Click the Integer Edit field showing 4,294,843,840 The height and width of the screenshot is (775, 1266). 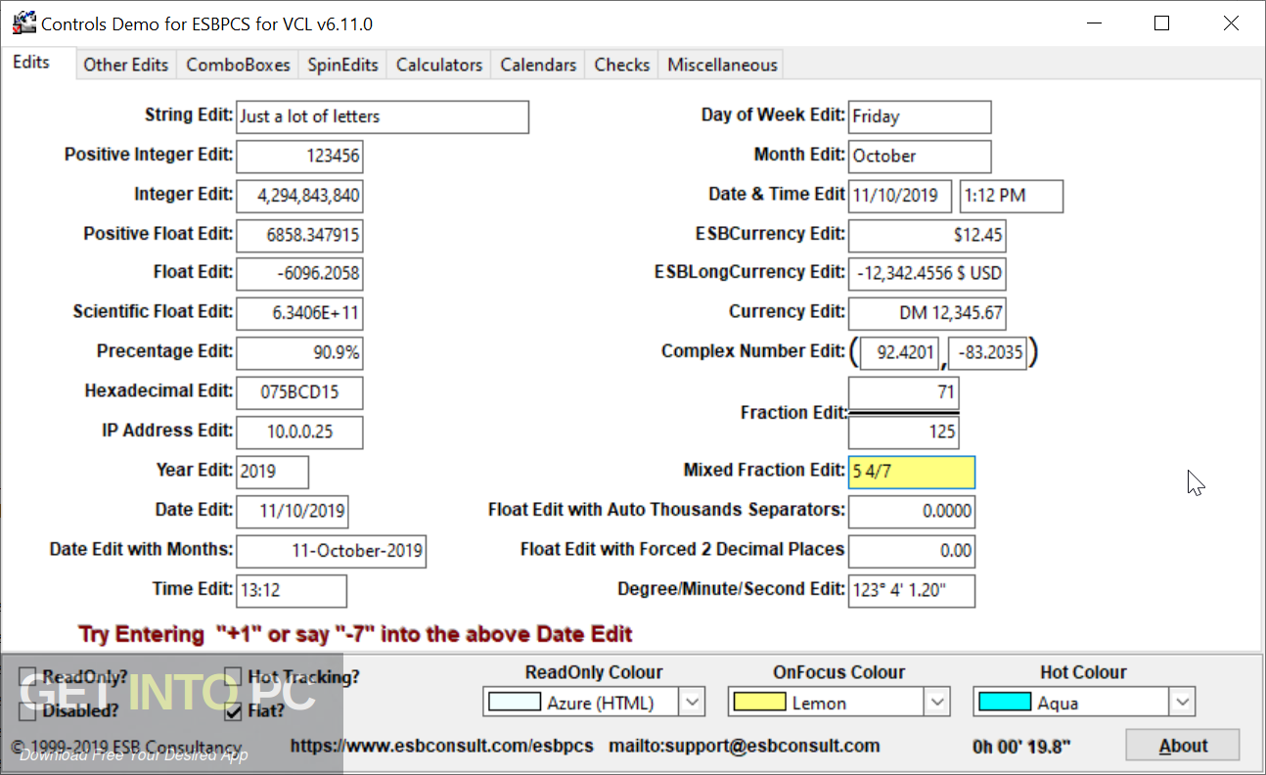[299, 196]
